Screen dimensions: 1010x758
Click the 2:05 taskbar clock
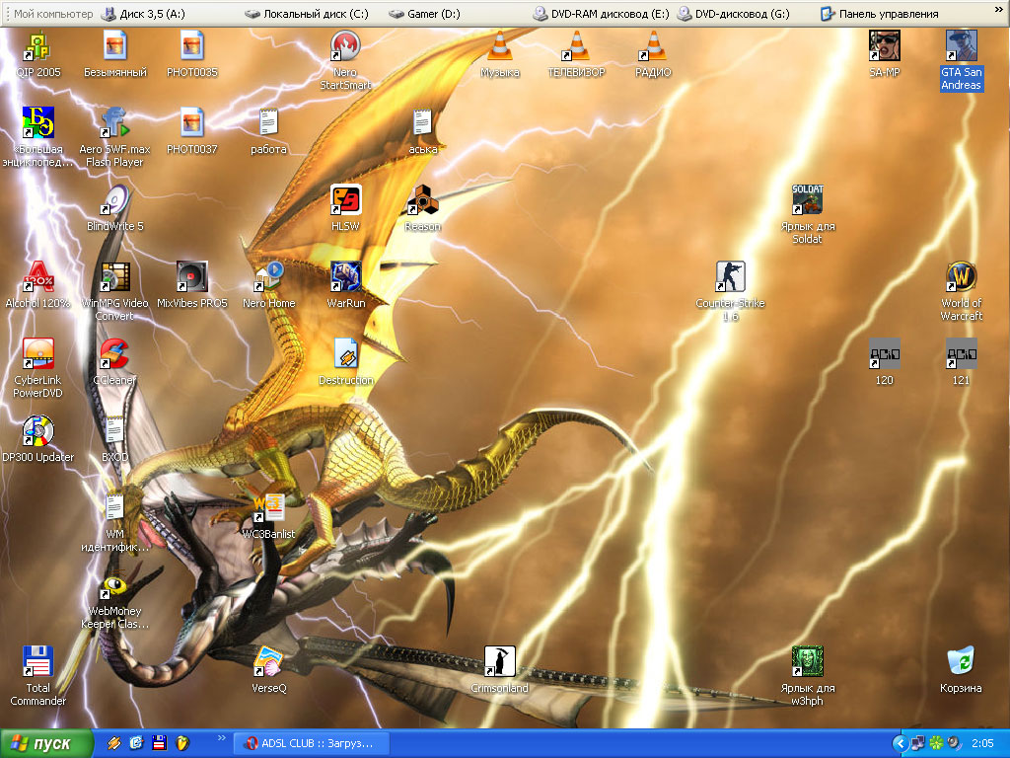[x=982, y=744]
